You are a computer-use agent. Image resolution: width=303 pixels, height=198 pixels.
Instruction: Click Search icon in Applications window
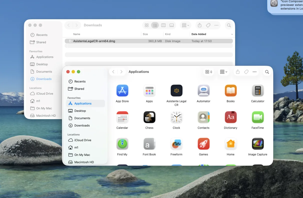[267, 72]
